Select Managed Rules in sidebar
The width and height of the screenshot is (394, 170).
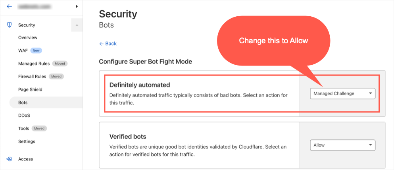(x=34, y=64)
